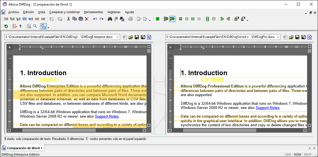Go to last difference icon
Viewport: 318px width, 157px height.
(193, 19)
